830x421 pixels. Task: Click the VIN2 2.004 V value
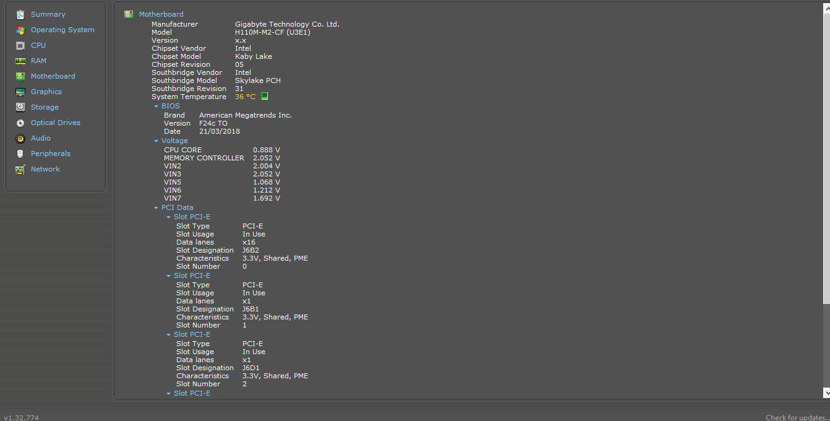point(267,166)
